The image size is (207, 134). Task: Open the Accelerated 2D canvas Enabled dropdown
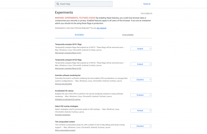pos(141,95)
